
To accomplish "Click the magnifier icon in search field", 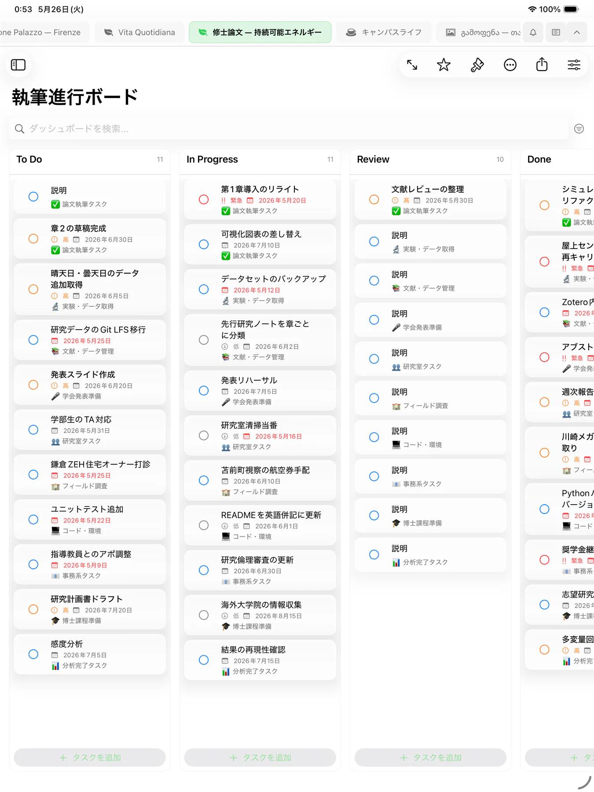I will tap(19, 128).
